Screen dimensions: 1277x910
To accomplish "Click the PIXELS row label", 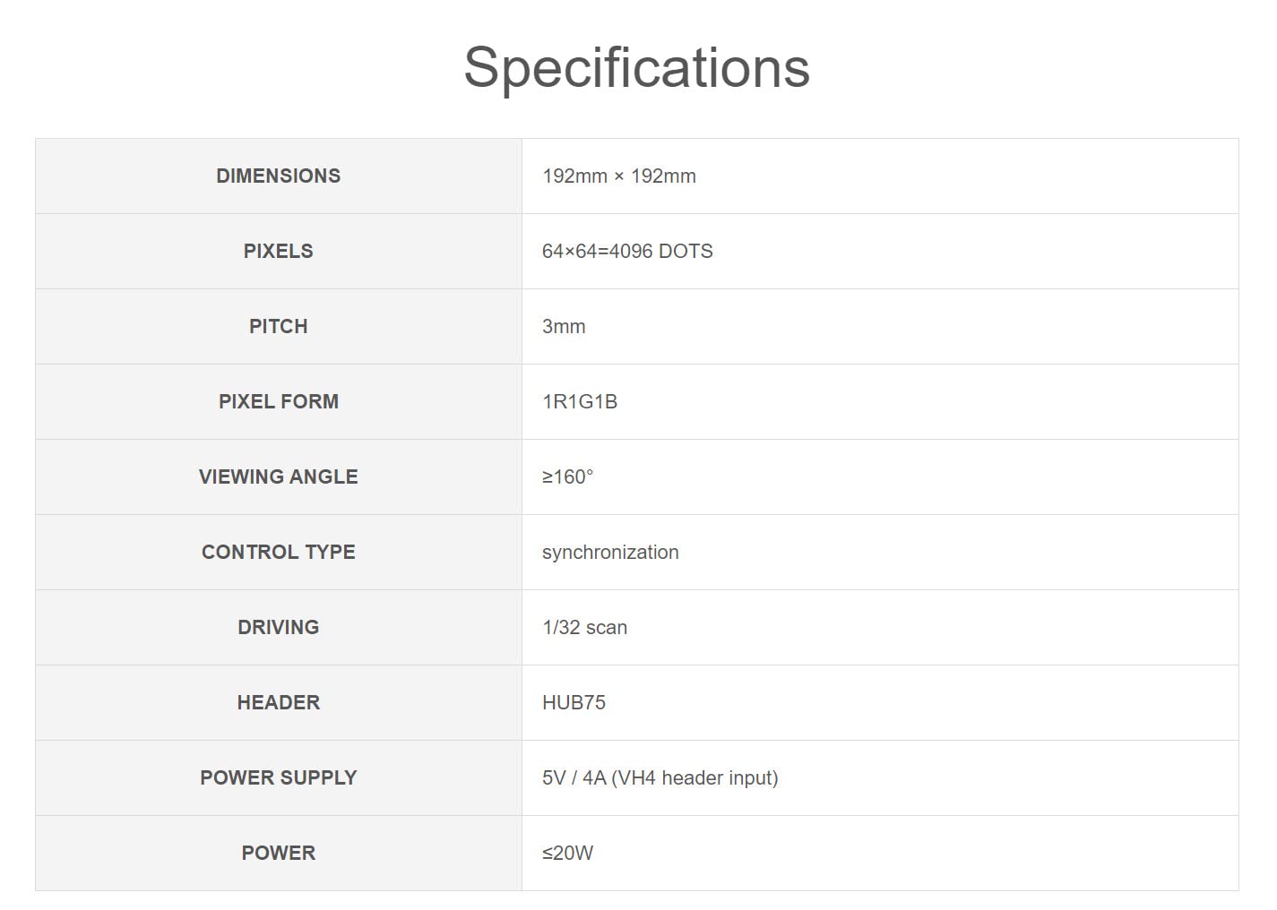I will click(x=278, y=251).
